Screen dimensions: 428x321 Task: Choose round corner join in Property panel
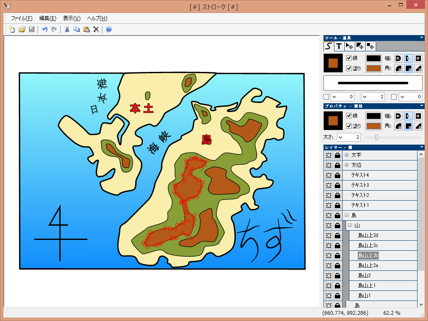[x=398, y=126]
